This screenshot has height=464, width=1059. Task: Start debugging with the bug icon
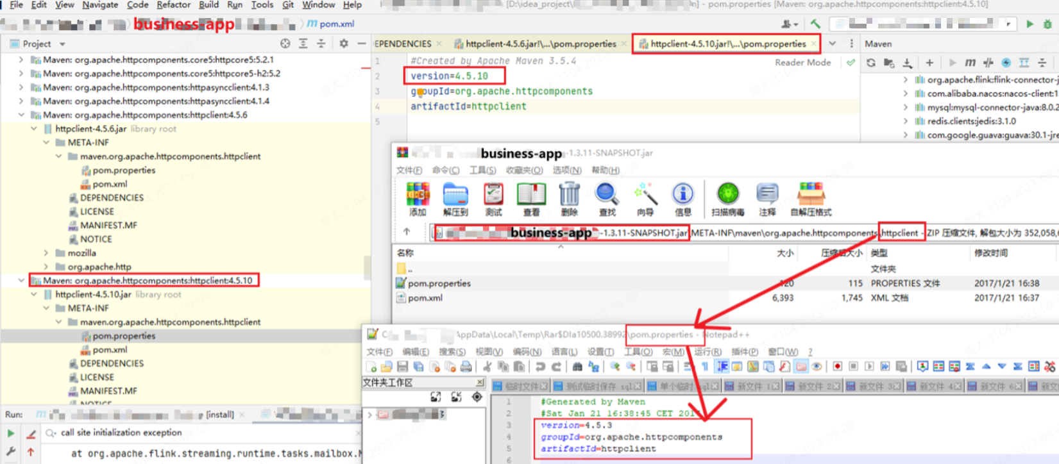[x=1047, y=24]
